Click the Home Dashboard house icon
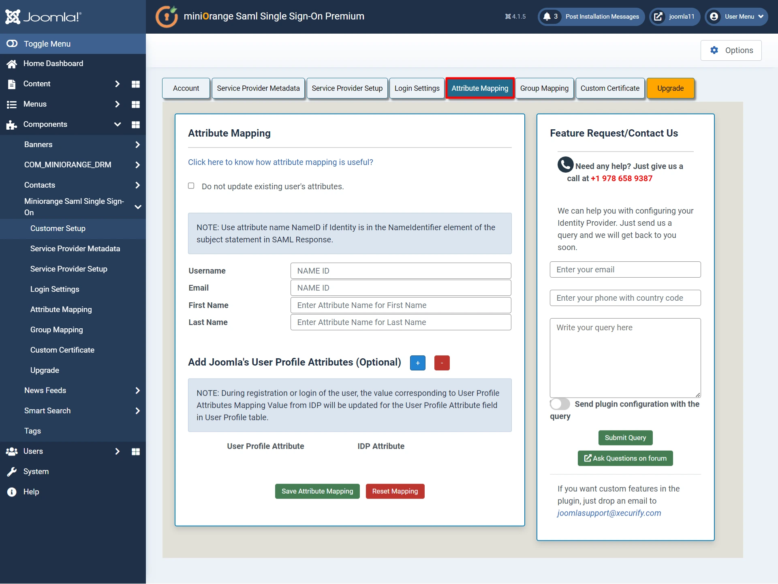 pyautogui.click(x=12, y=64)
